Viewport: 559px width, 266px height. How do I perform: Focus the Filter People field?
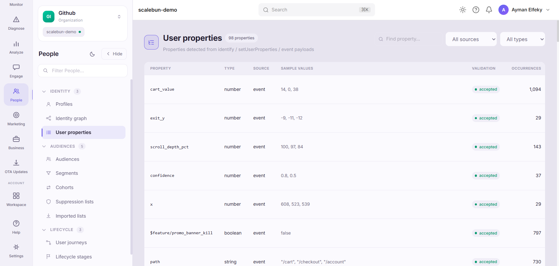[x=83, y=71]
